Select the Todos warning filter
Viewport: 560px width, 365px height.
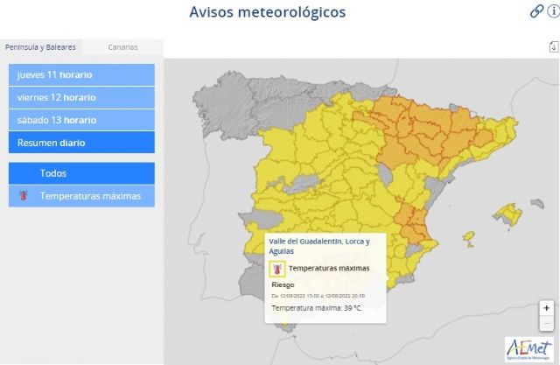[x=81, y=173]
